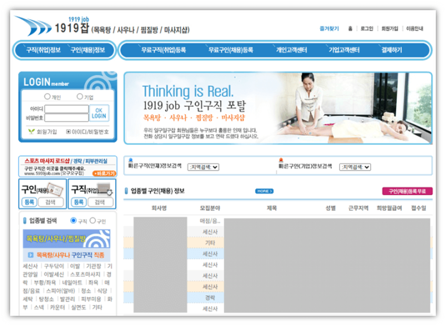Screen dimensions: 446x326
Task: Click the Thinking is Real main banner
Action: coord(278,108)
